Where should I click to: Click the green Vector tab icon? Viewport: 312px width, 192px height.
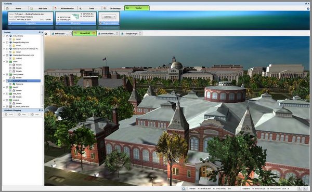point(127,8)
